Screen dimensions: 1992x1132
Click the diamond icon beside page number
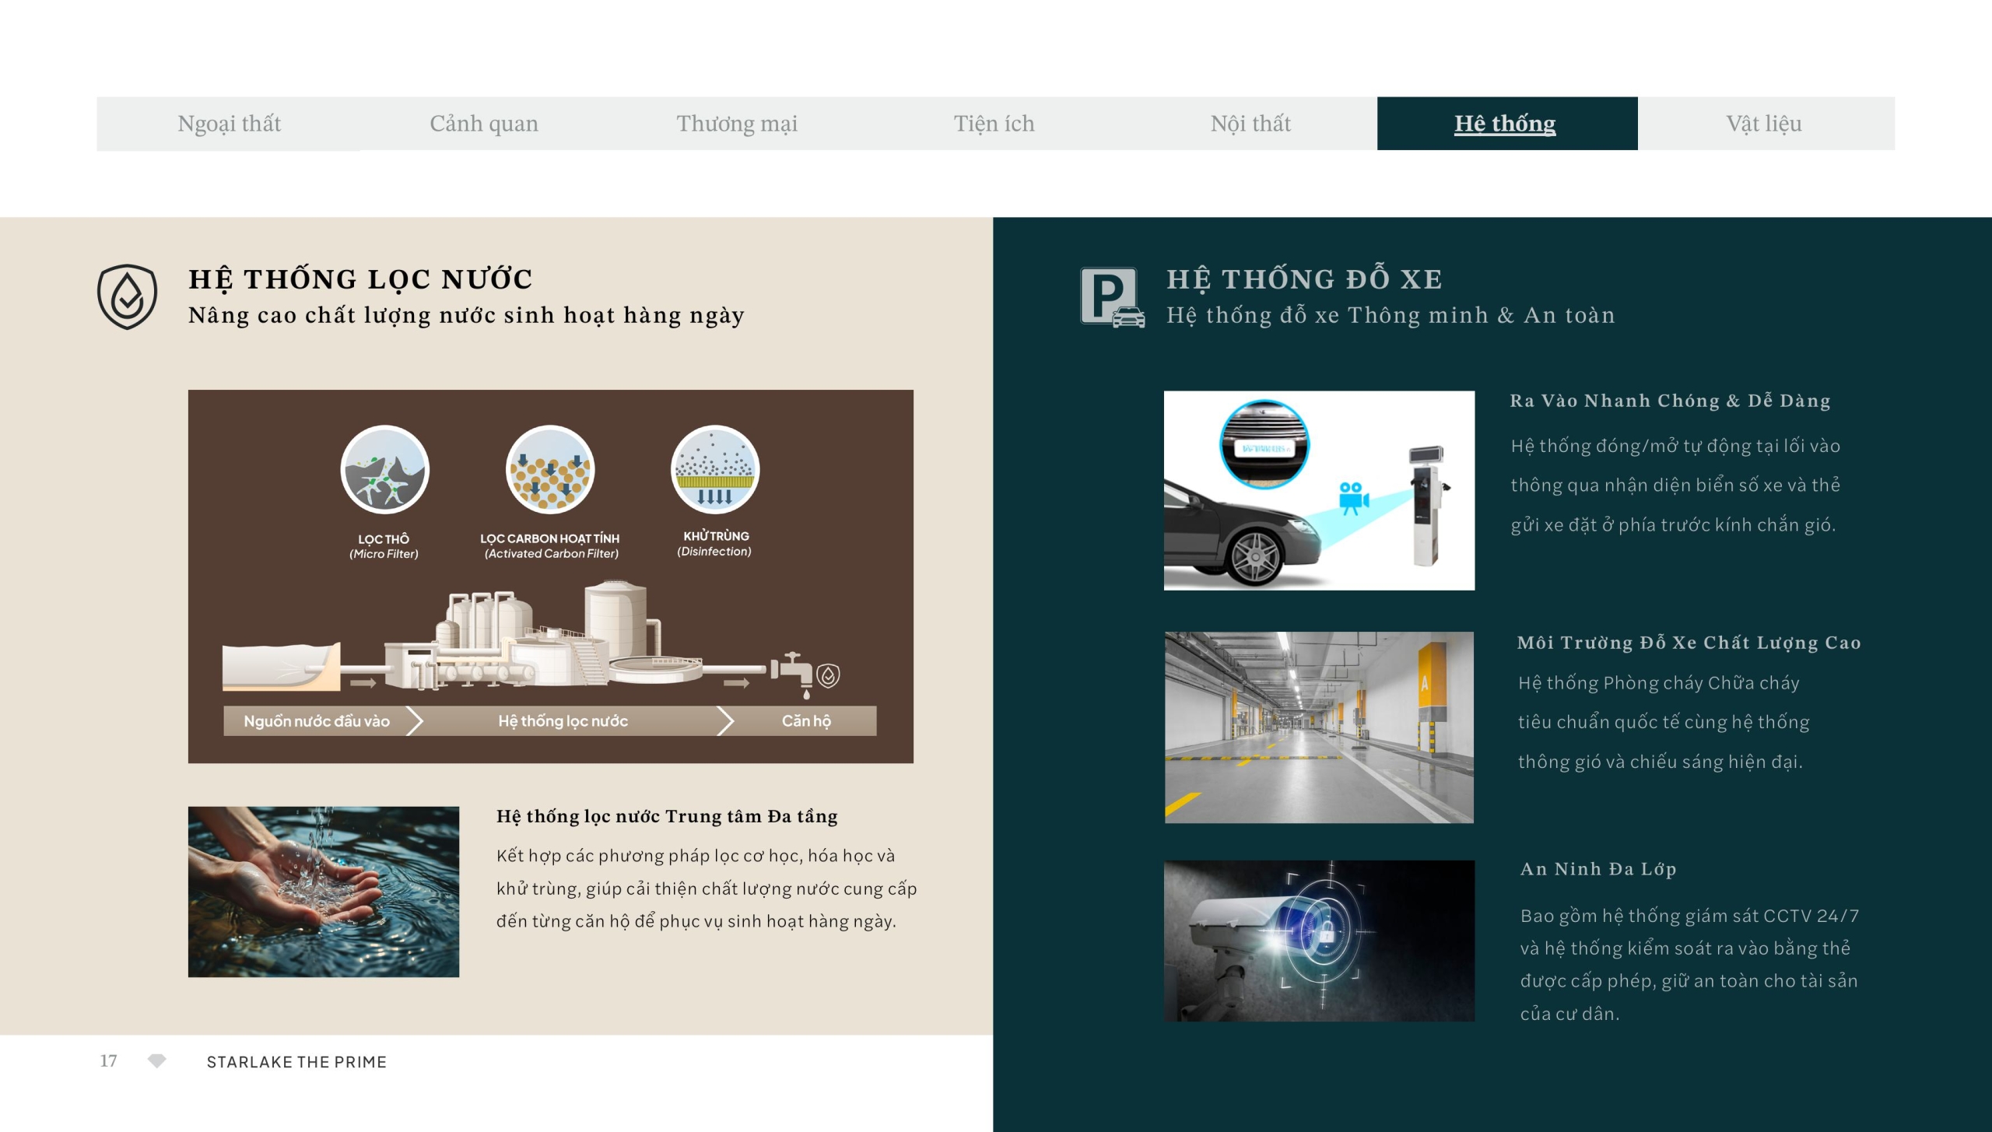(156, 1060)
